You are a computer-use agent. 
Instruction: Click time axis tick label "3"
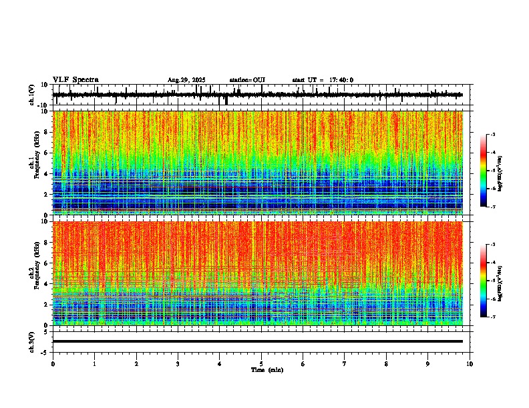[178, 364]
